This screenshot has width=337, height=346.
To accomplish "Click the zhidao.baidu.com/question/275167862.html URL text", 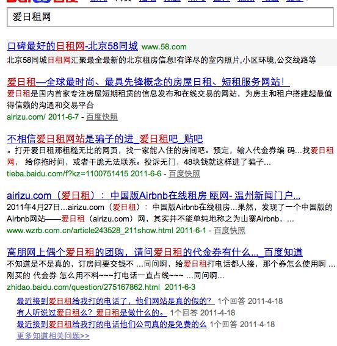I will 83,287.
